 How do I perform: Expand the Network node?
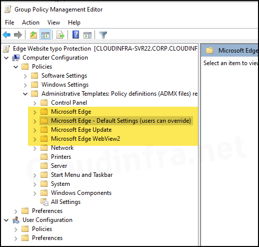pos(35,148)
